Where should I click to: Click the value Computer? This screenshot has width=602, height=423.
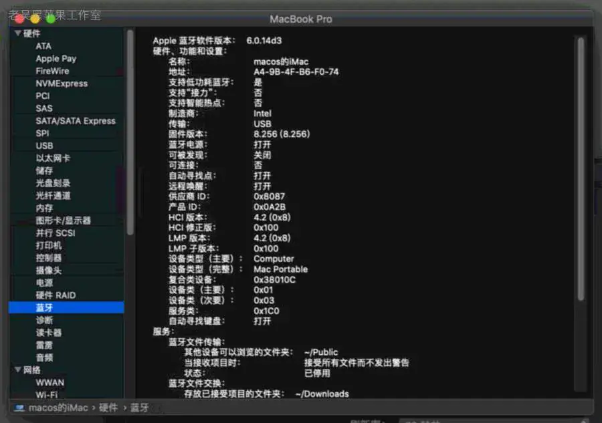(x=274, y=259)
